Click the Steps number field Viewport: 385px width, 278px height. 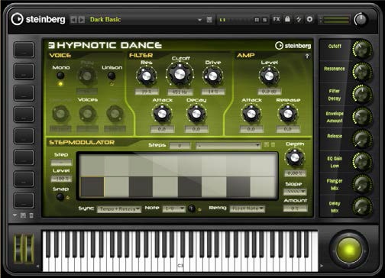(180, 146)
